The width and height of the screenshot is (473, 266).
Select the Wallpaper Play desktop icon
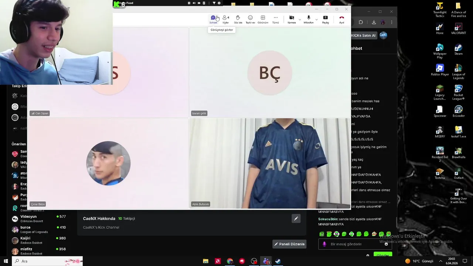(x=440, y=51)
